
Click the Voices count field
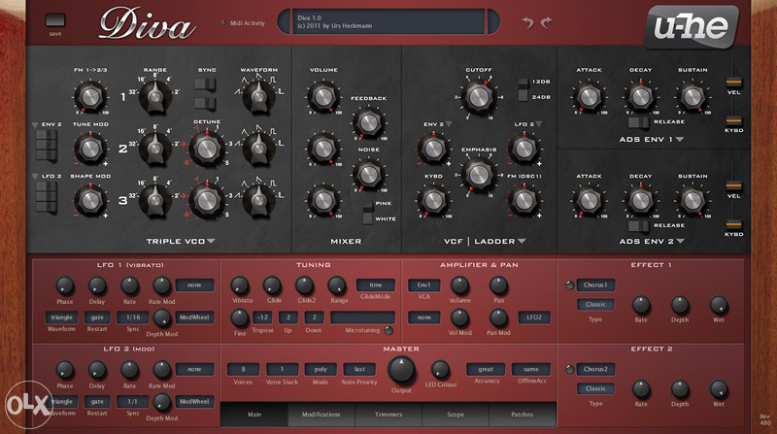pyautogui.click(x=243, y=369)
